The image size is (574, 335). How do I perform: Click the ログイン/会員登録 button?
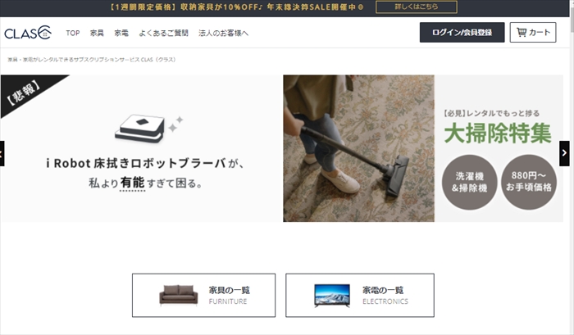coord(462,32)
